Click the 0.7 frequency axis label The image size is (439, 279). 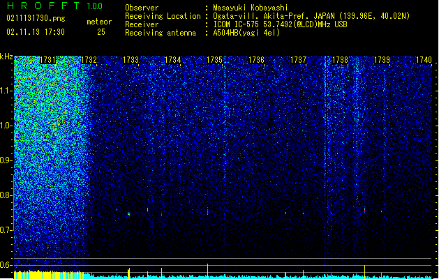pyautogui.click(x=6, y=230)
